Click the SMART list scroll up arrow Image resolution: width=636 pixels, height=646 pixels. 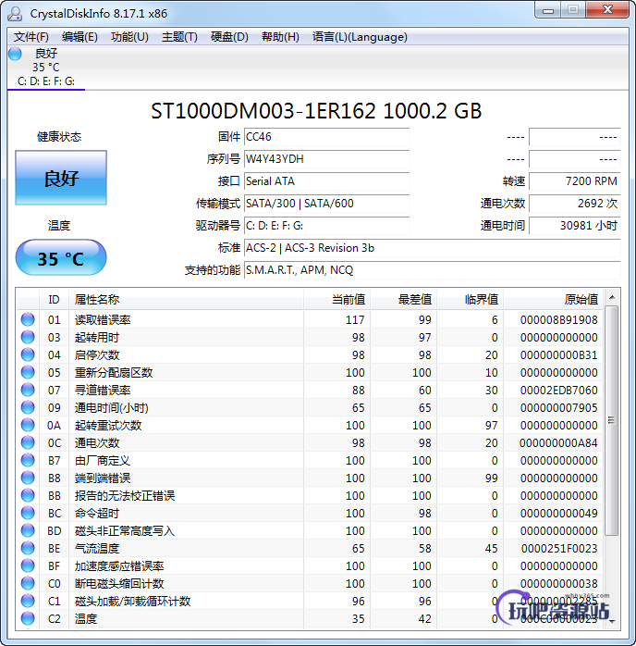point(612,297)
